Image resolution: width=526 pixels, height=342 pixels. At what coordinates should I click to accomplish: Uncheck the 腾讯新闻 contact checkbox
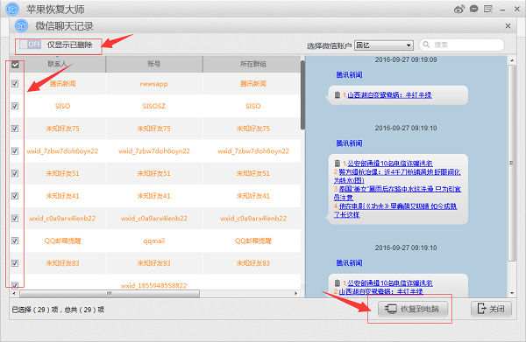(x=15, y=84)
